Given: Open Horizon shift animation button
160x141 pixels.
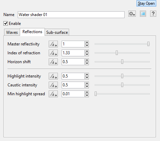Looking at the screenshot, I should [53, 62].
